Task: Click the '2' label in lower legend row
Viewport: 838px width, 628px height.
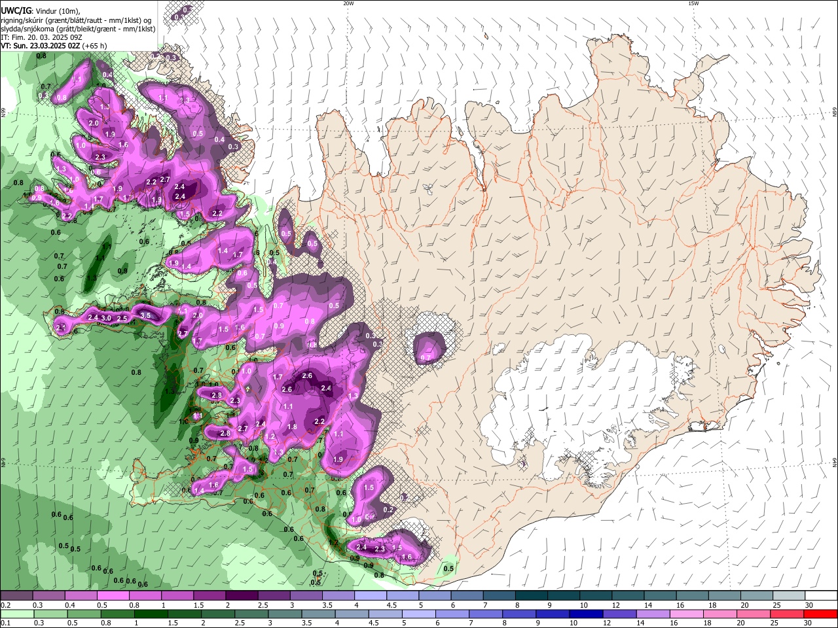Action: click(203, 623)
